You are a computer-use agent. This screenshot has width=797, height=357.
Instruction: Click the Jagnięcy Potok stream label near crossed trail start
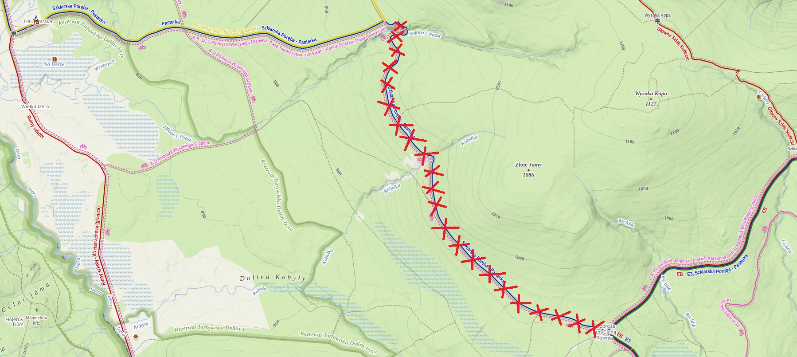tap(425, 34)
